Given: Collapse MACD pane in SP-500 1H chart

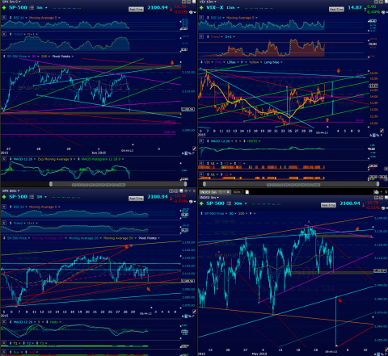Looking at the screenshot, I should (4, 322).
